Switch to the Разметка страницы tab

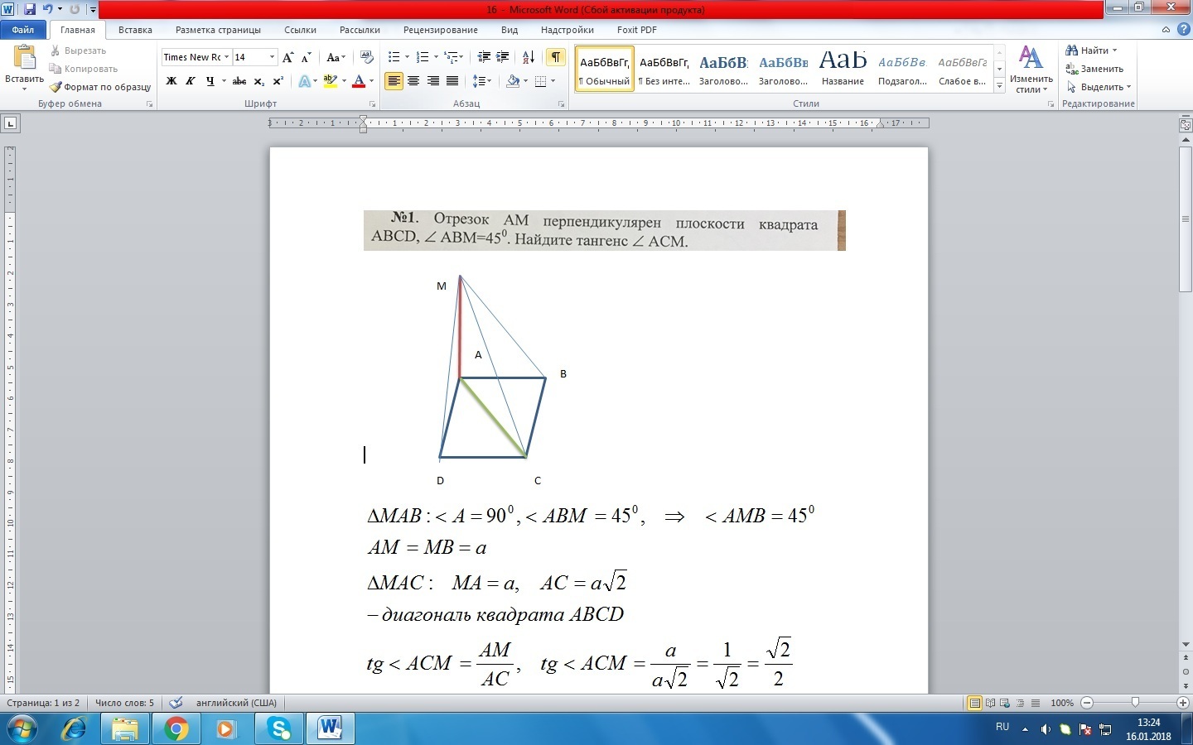(218, 30)
